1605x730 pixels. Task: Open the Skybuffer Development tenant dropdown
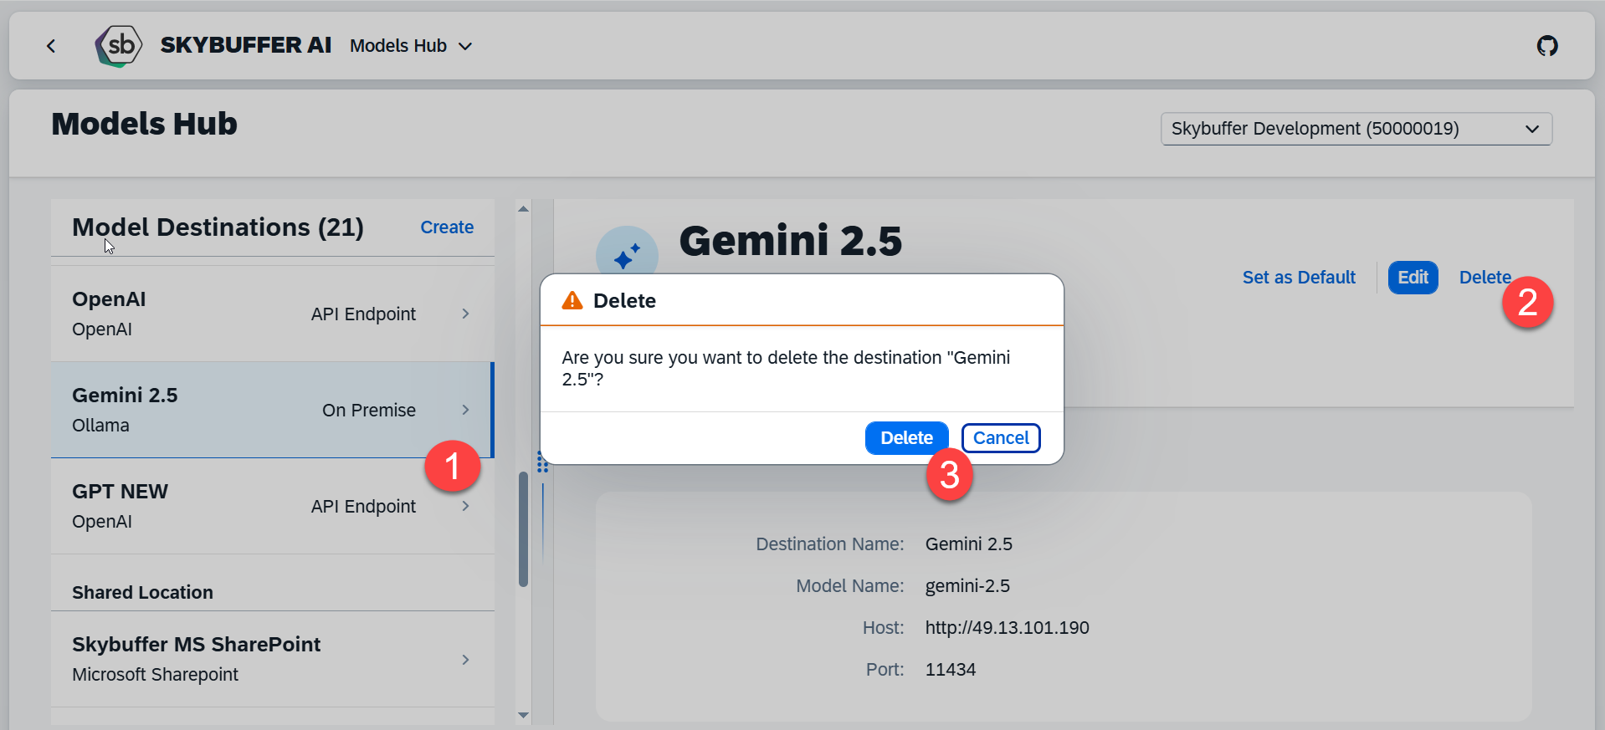[x=1356, y=129]
